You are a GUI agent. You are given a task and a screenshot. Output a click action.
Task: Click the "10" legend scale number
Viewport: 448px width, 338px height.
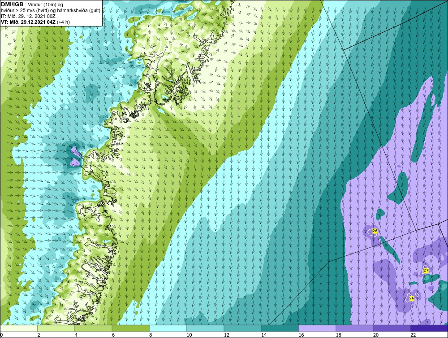coord(189,335)
